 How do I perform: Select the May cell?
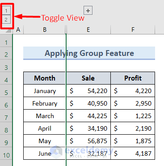point(45,141)
